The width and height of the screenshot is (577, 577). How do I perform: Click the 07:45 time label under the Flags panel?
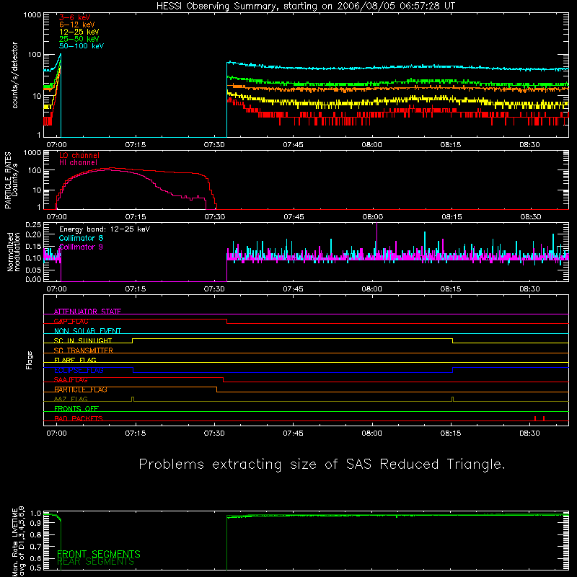click(293, 433)
